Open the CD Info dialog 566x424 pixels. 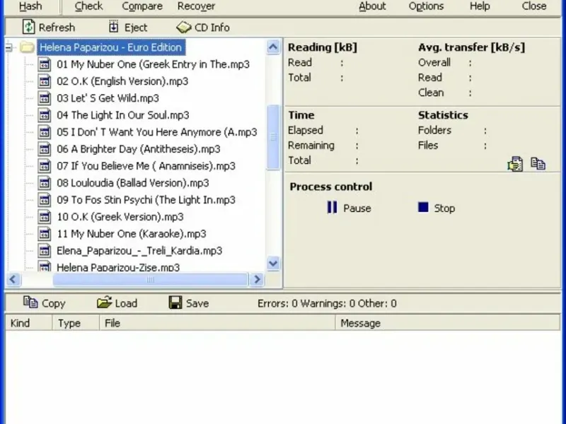(203, 28)
